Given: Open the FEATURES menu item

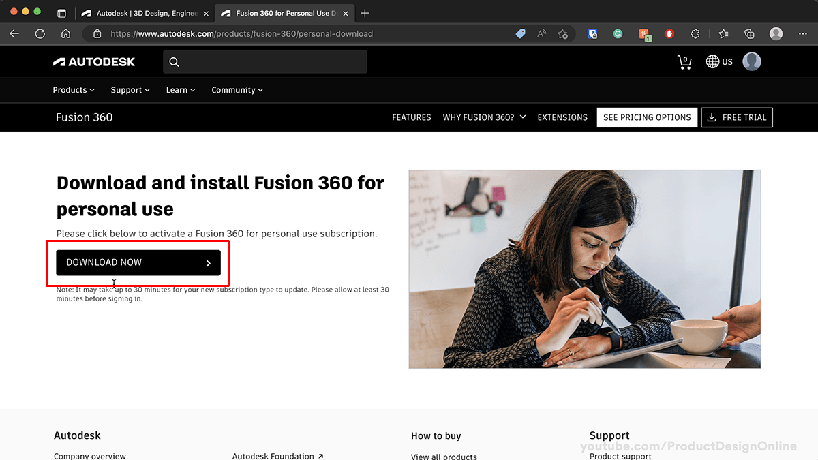Looking at the screenshot, I should (412, 117).
